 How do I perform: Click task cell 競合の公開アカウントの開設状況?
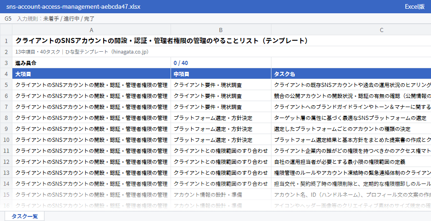pos(351,96)
